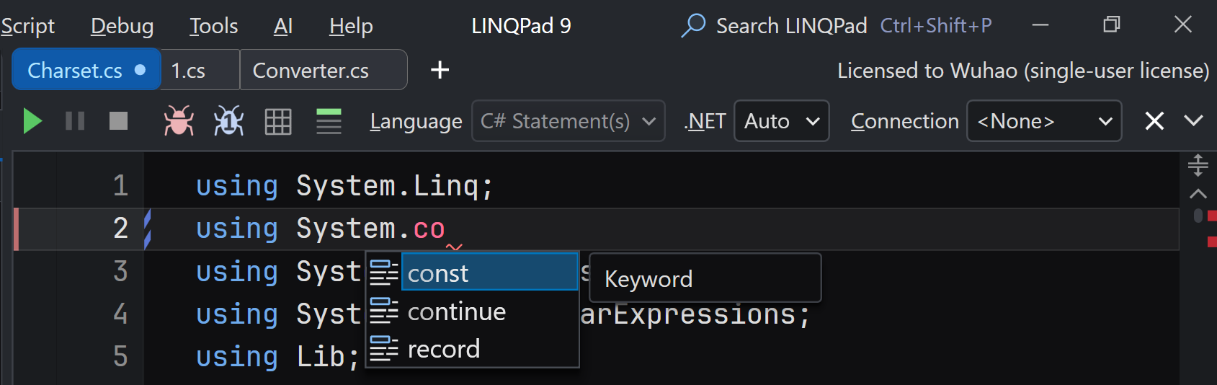Click the blue bug debug-step icon

(x=228, y=121)
